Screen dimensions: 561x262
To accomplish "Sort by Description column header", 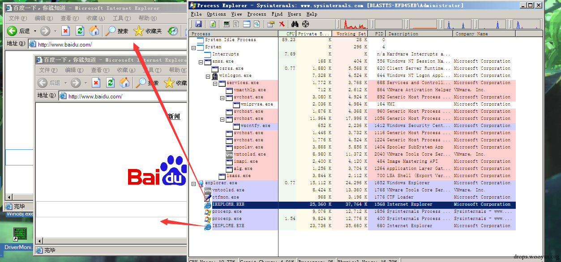I will click(x=420, y=34).
